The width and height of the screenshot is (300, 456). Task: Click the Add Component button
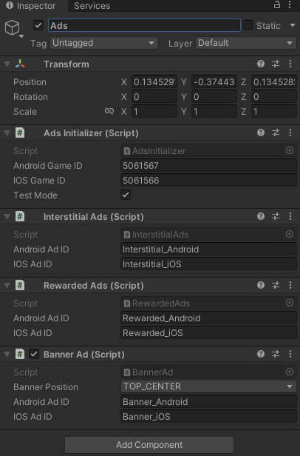tap(149, 445)
